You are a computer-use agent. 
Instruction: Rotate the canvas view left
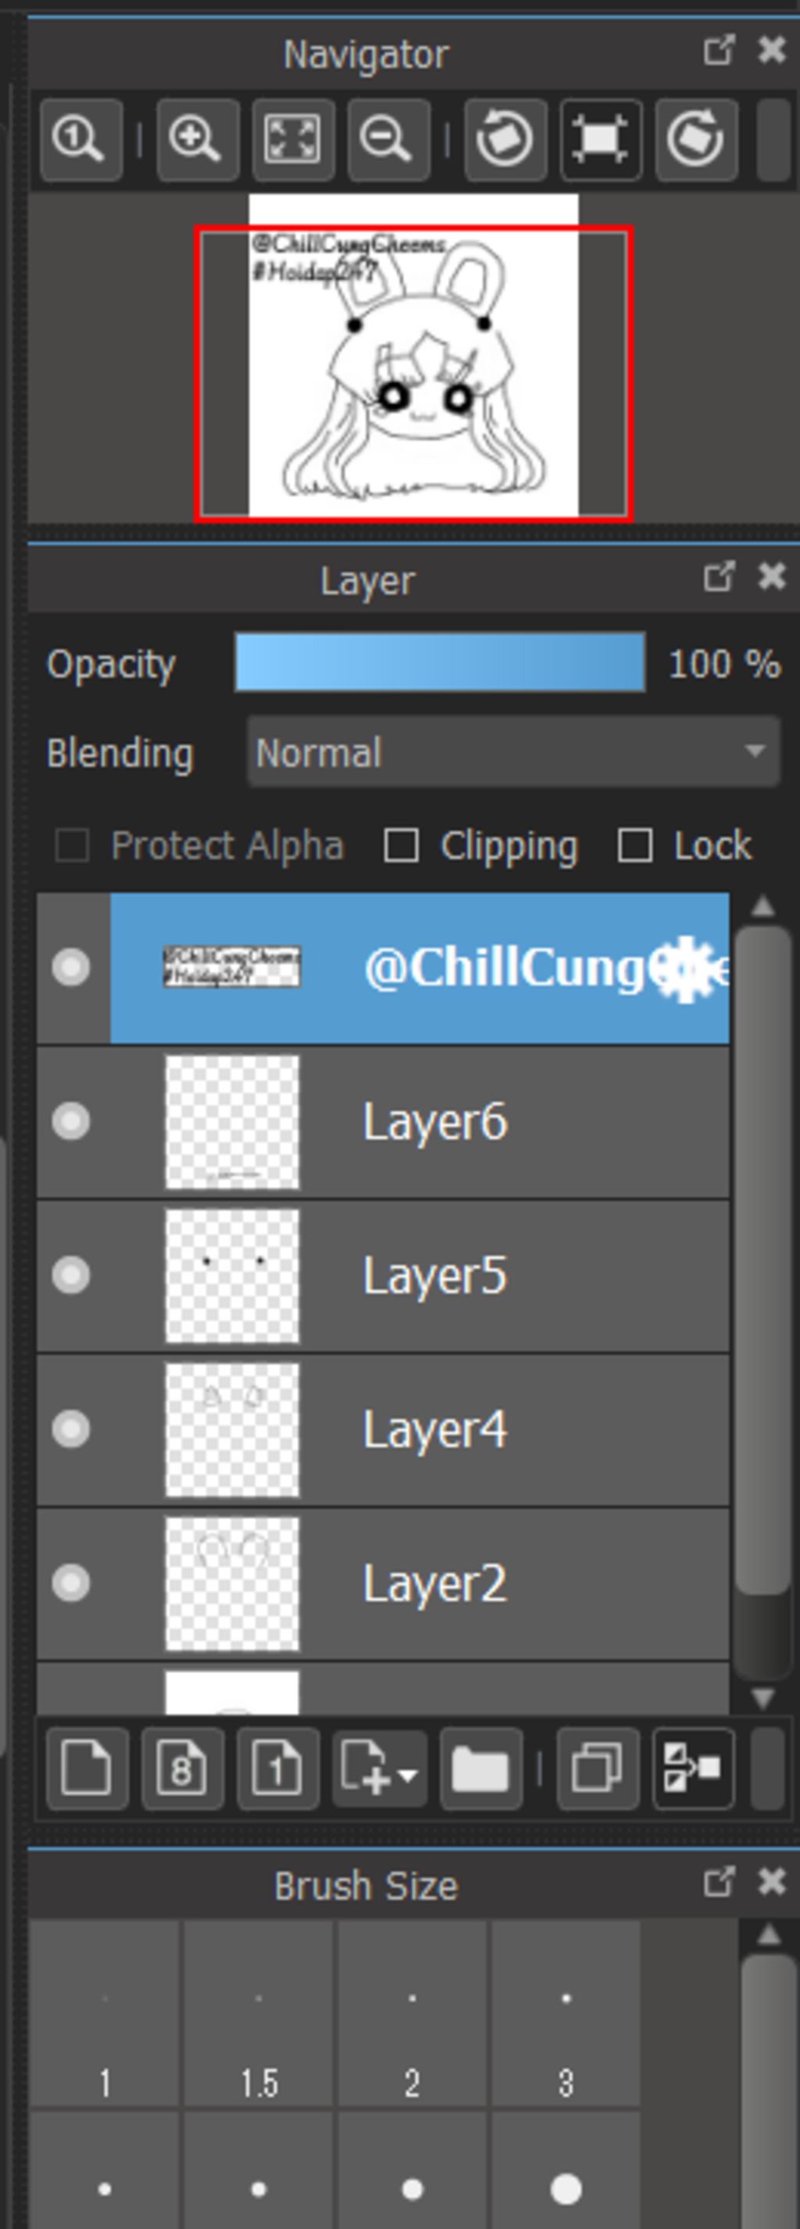coord(505,139)
